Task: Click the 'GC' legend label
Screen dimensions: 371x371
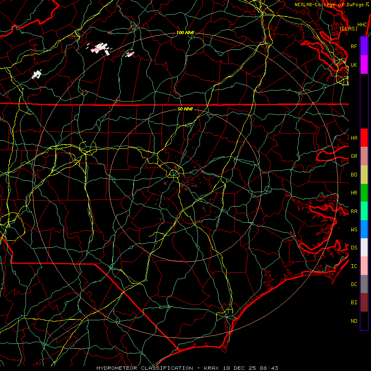Action: click(x=354, y=284)
